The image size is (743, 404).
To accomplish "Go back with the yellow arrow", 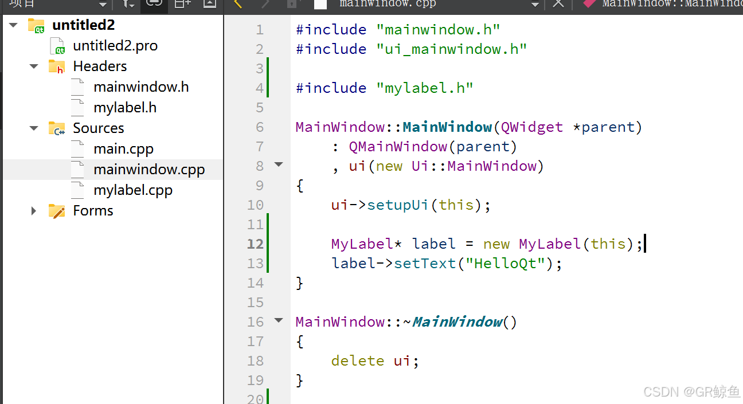I will 238,3.
